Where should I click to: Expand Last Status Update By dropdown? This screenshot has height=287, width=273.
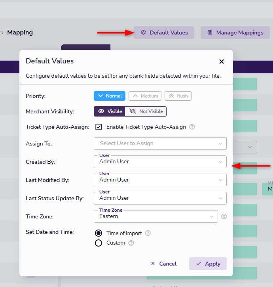click(160, 198)
